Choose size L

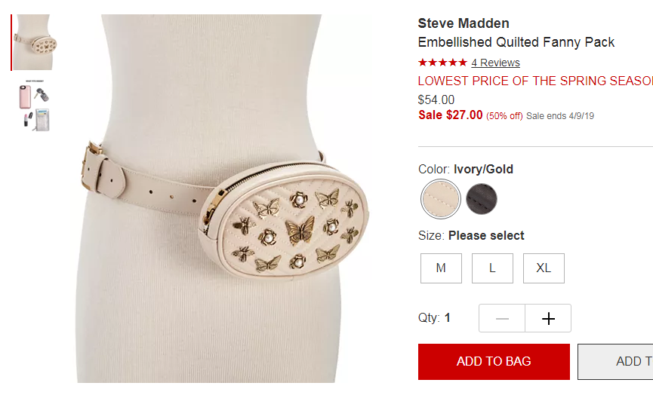[492, 268]
